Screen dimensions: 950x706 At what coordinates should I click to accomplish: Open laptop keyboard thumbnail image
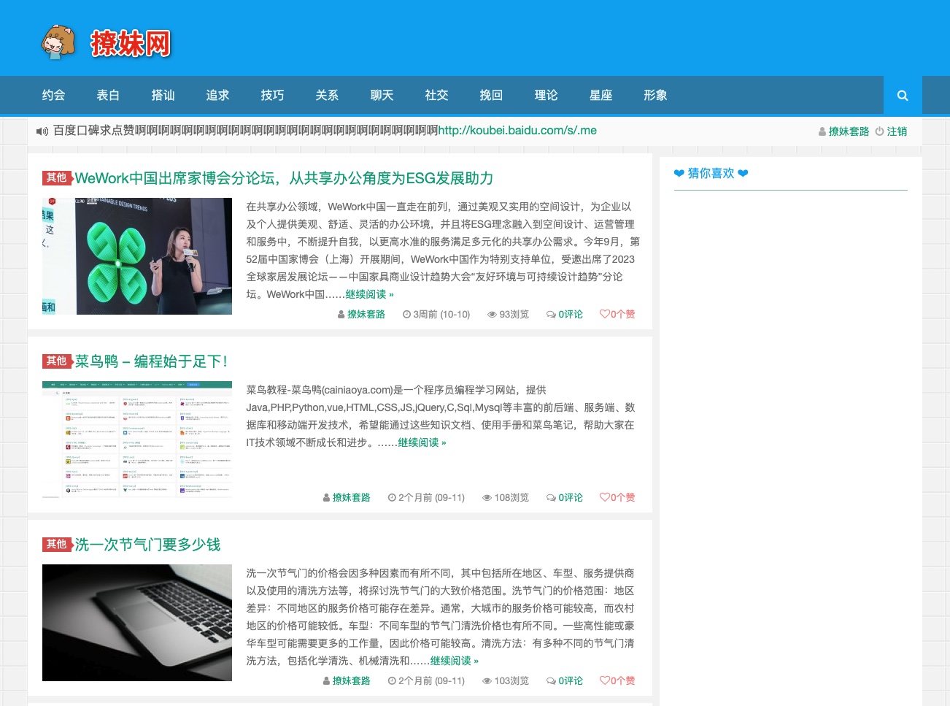pyautogui.click(x=137, y=623)
